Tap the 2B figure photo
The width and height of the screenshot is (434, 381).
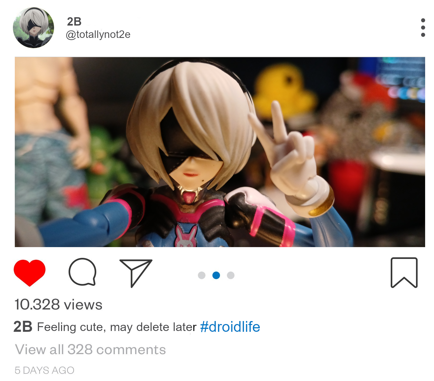click(x=220, y=152)
